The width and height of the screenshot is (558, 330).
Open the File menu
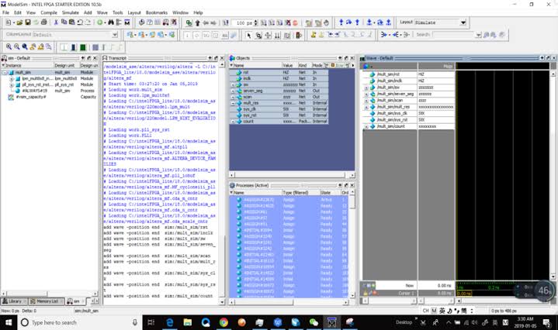pos(5,12)
